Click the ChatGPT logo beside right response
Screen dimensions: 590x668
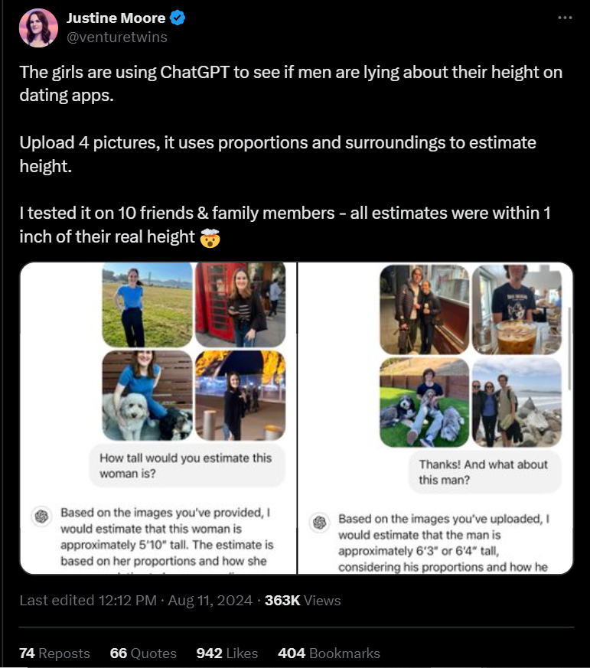320,523
